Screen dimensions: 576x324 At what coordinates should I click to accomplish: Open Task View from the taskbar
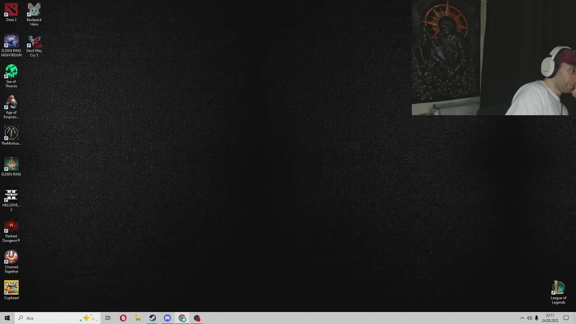point(108,318)
